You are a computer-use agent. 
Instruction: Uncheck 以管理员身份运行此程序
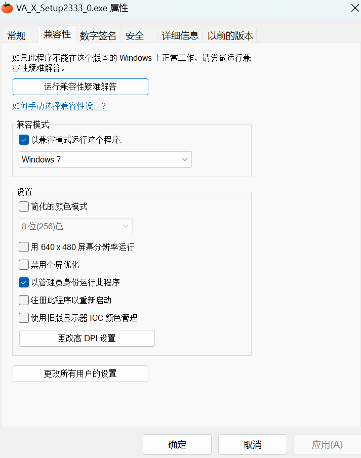point(23,282)
